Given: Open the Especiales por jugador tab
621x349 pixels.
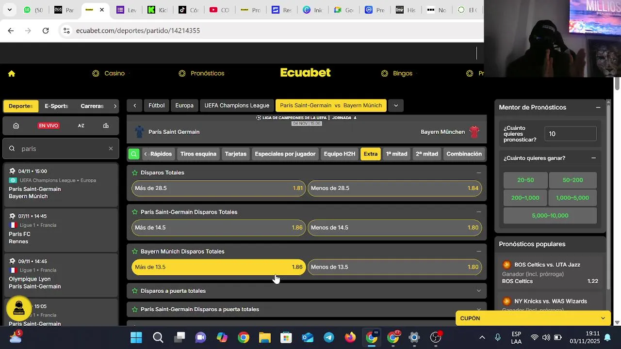Looking at the screenshot, I should coord(285,154).
